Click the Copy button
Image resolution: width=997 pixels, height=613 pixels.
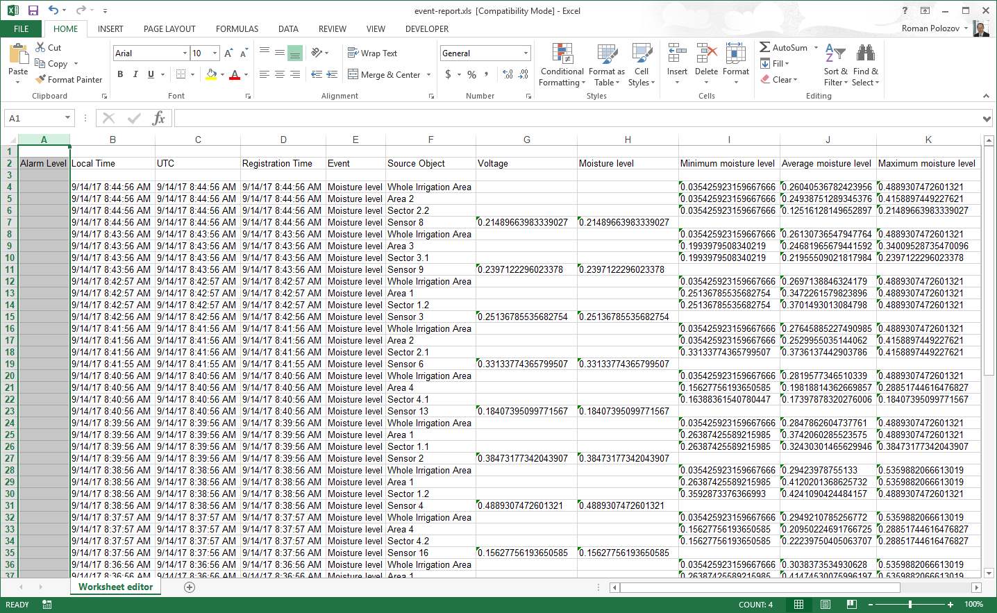52,63
